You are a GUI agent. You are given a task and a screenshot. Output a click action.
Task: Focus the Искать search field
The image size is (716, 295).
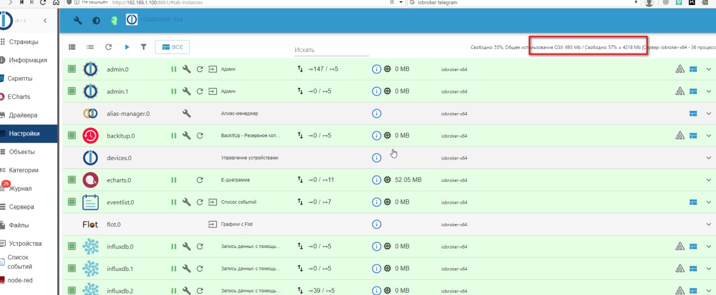click(332, 50)
